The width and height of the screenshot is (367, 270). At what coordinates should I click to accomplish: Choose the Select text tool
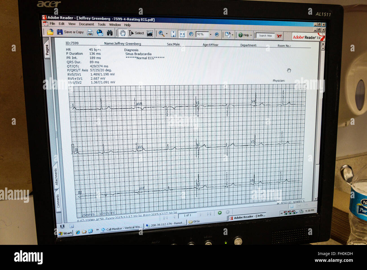136,33
